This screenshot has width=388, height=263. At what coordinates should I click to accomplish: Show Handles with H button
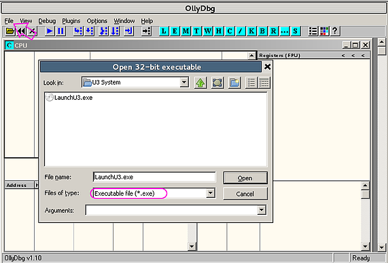pyautogui.click(x=219, y=31)
